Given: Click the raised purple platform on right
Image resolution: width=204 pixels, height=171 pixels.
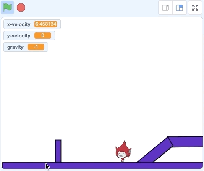Looking at the screenshot, I should pos(186,142).
